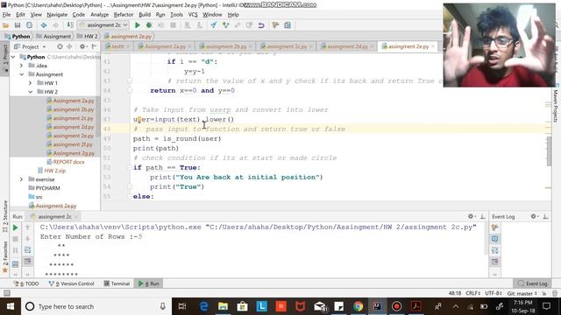Click the VCS Commit icon
The height and width of the screenshot is (315, 561).
225,25
